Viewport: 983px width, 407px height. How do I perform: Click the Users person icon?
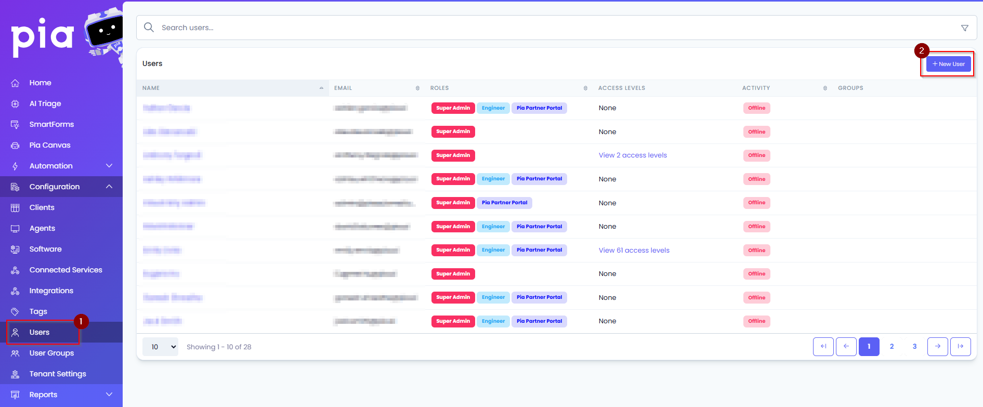[x=15, y=333]
